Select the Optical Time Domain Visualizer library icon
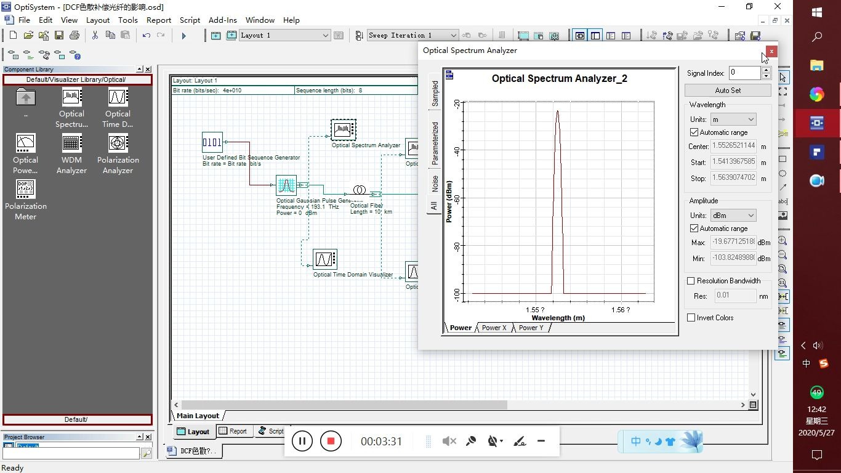This screenshot has width=841, height=473. pos(118,97)
